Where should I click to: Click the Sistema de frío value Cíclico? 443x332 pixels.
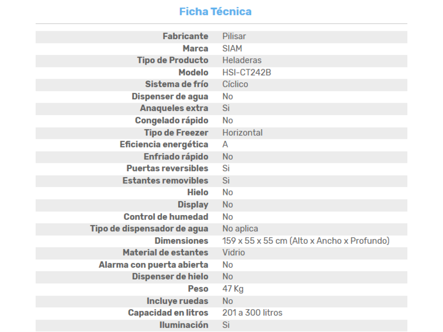(235, 84)
